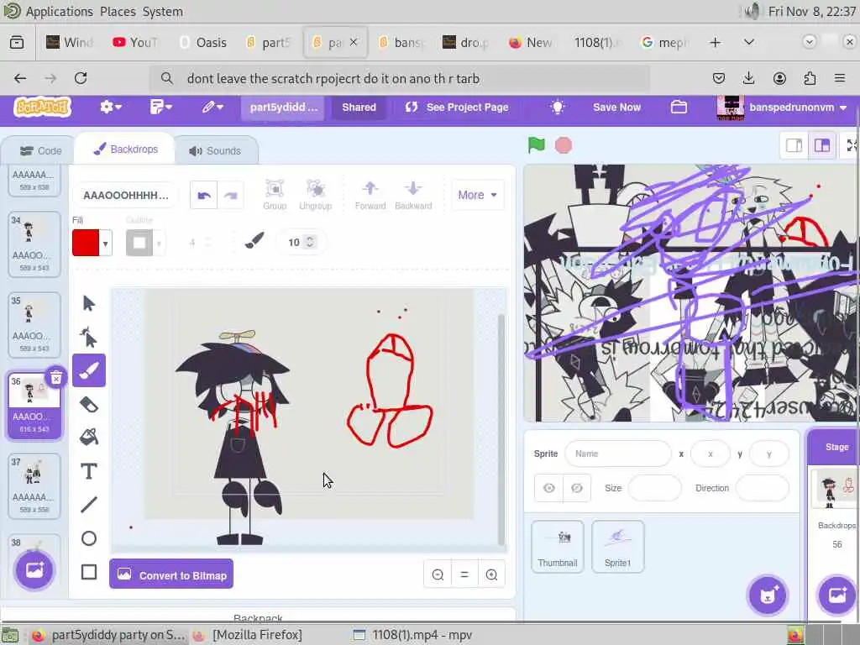Select the Circle tool
This screenshot has width=860, height=645.
(x=89, y=538)
